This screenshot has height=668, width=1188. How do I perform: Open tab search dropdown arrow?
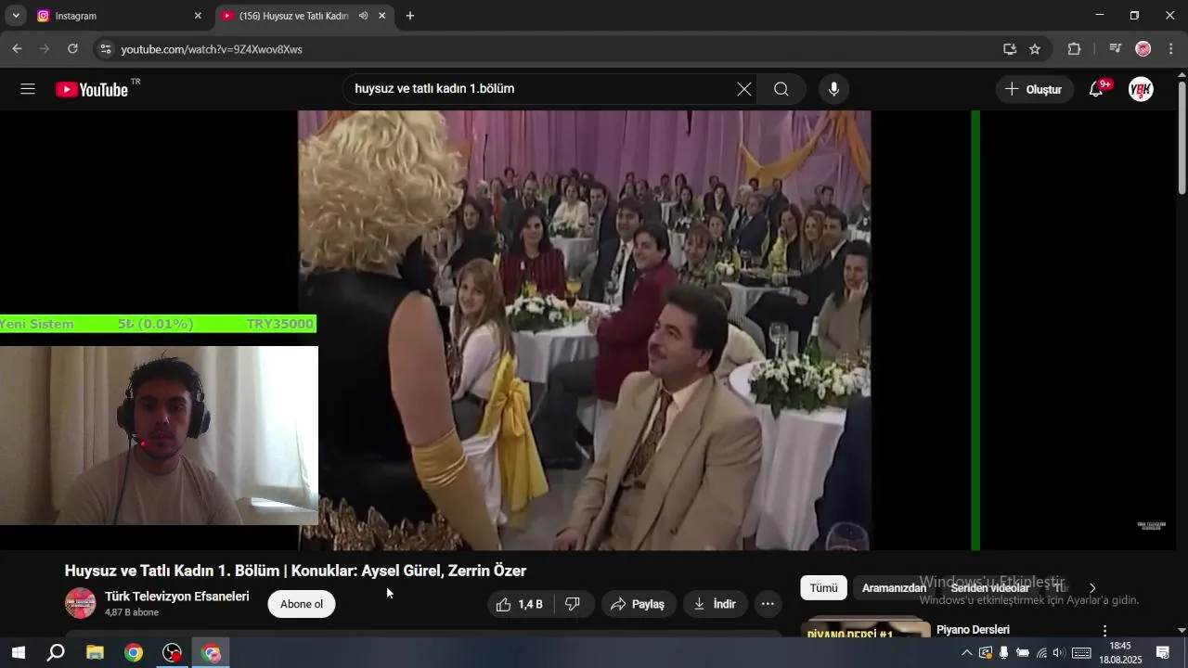[x=16, y=16]
